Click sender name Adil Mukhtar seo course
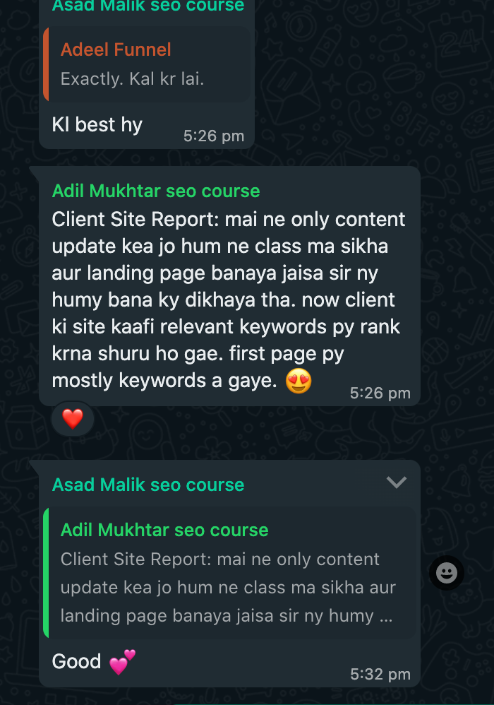This screenshot has height=705, width=494. (156, 191)
